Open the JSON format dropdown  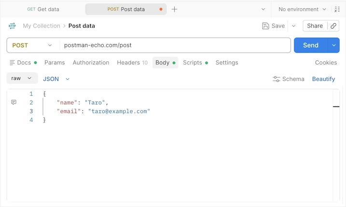click(x=56, y=79)
